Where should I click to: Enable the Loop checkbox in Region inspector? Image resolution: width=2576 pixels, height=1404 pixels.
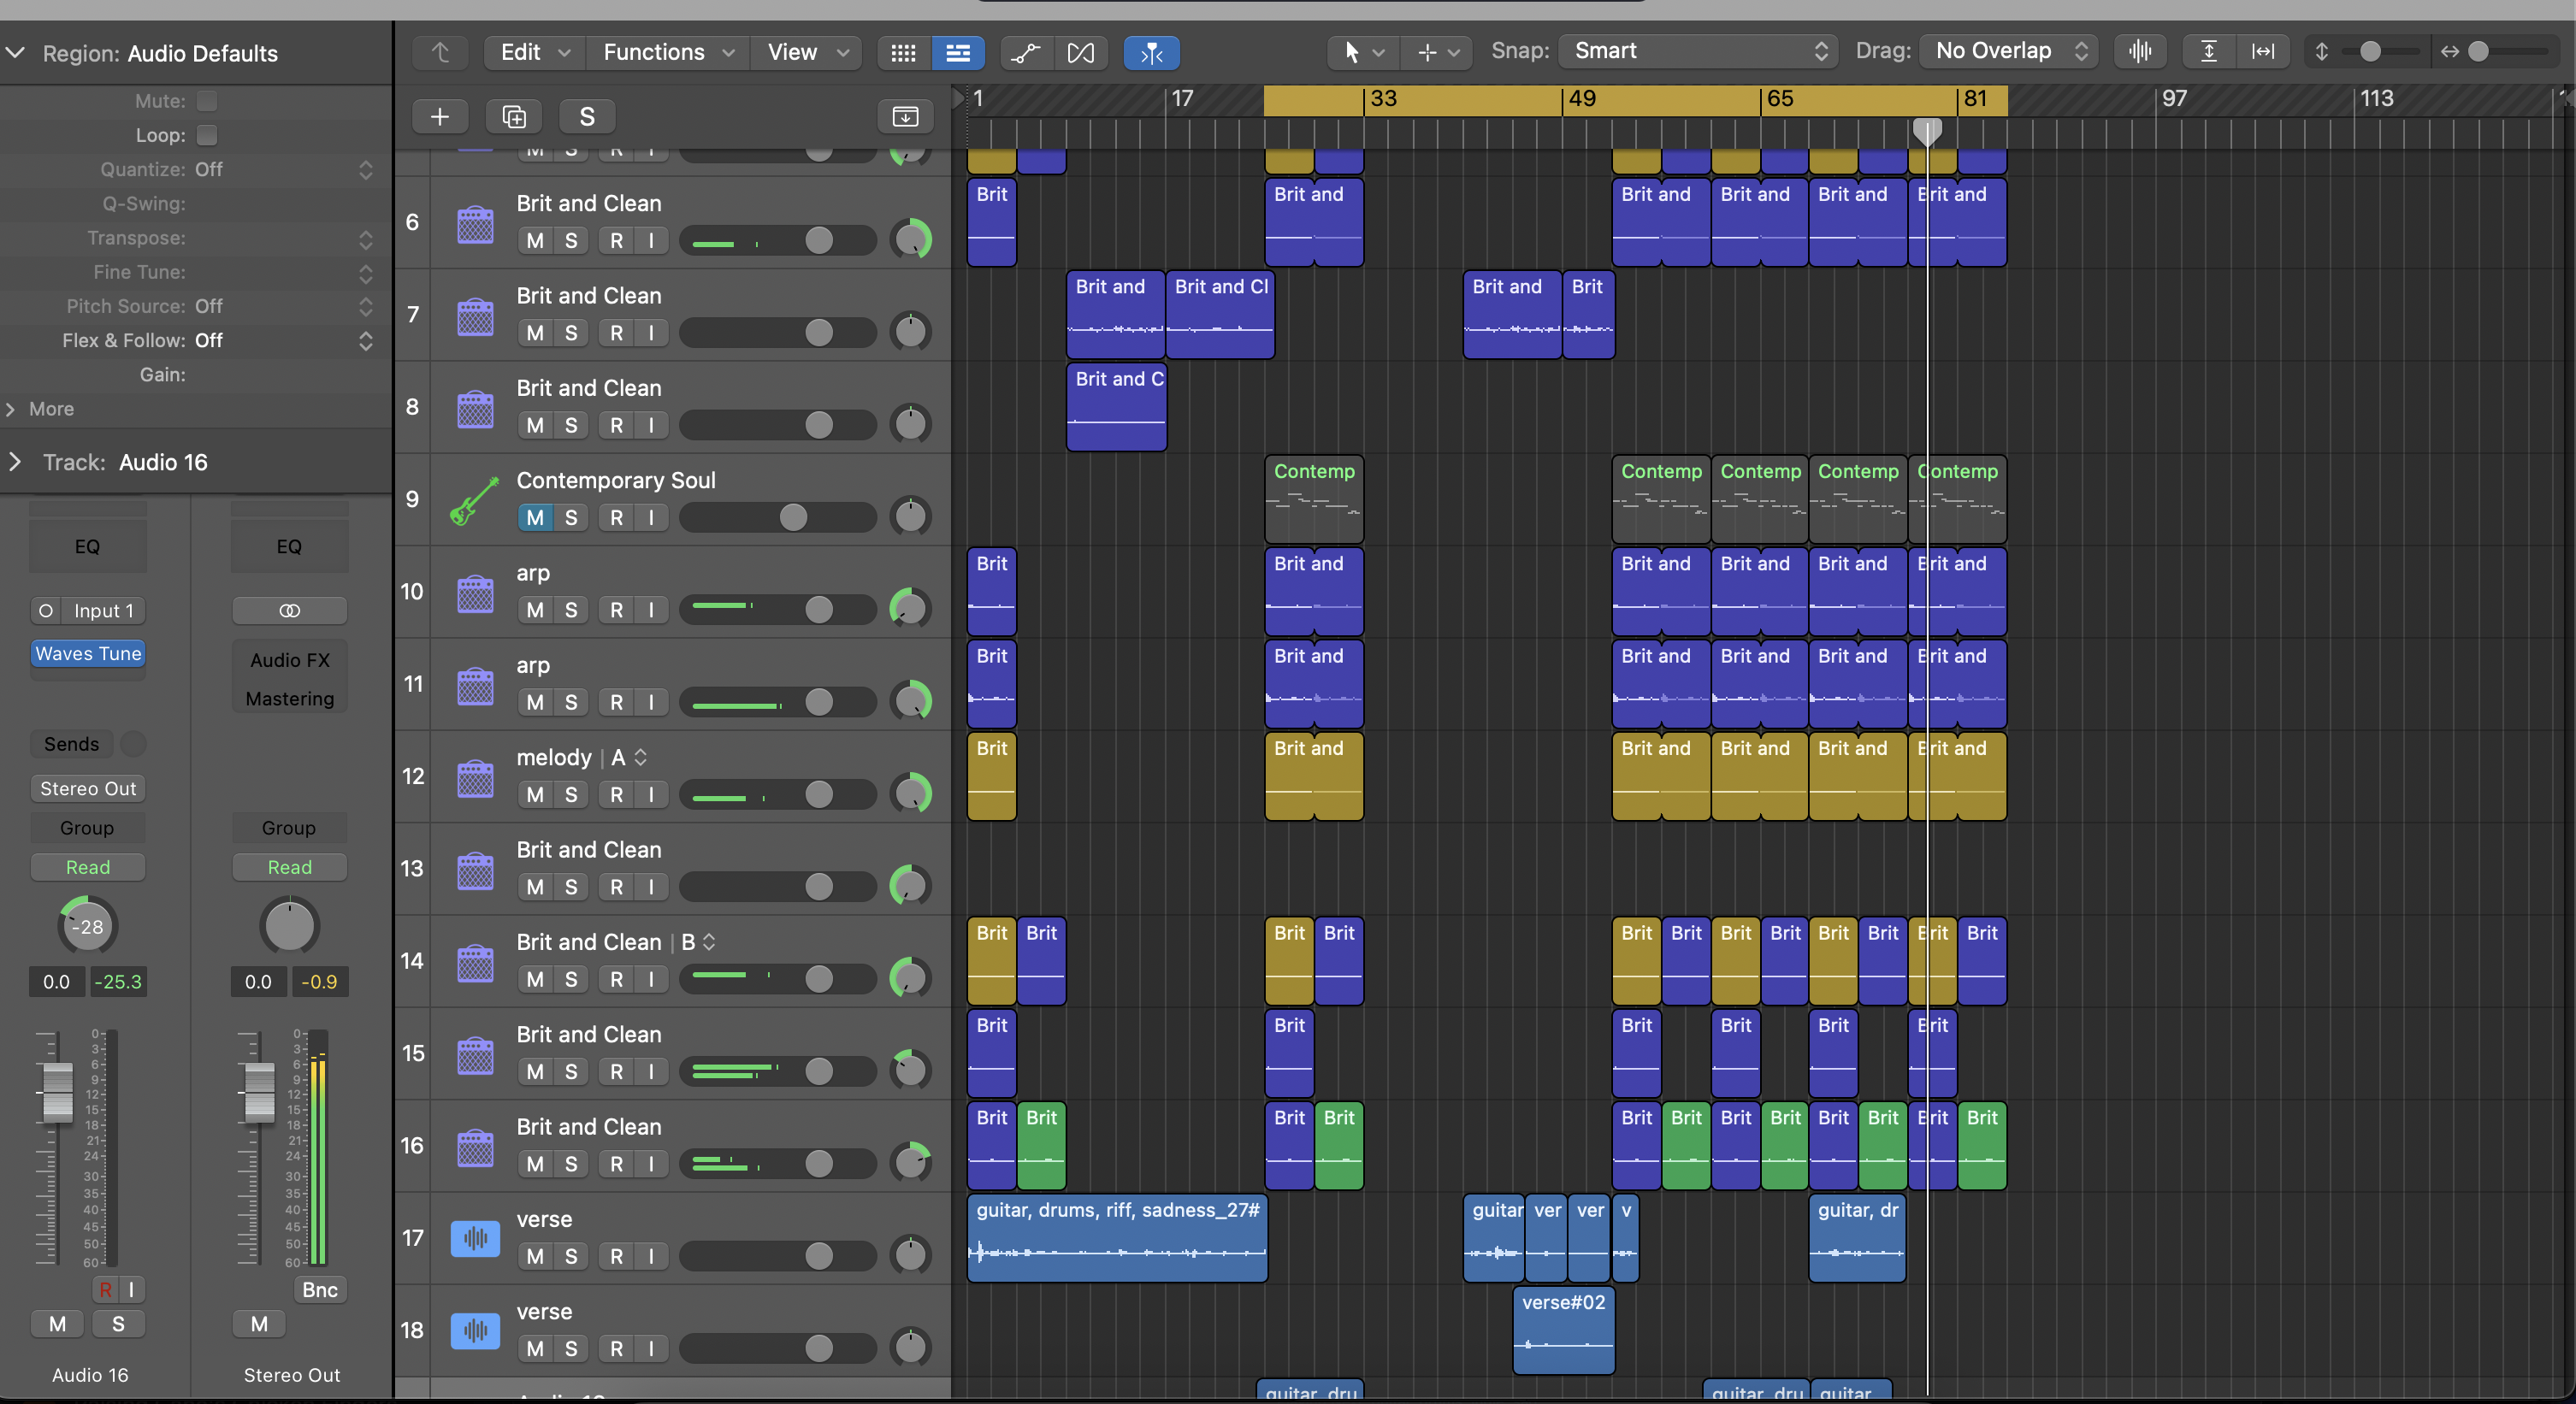pyautogui.click(x=207, y=135)
